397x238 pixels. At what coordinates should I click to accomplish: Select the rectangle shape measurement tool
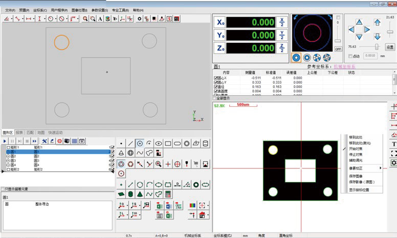pyautogui.click(x=168, y=143)
